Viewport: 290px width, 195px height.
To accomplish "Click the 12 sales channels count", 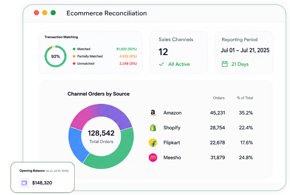I will [x=163, y=52].
